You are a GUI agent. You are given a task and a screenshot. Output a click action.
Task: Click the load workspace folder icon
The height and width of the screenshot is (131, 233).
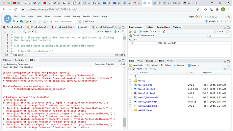130,31
